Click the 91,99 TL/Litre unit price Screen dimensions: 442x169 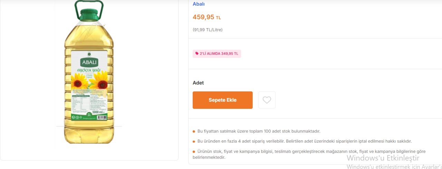point(208,30)
